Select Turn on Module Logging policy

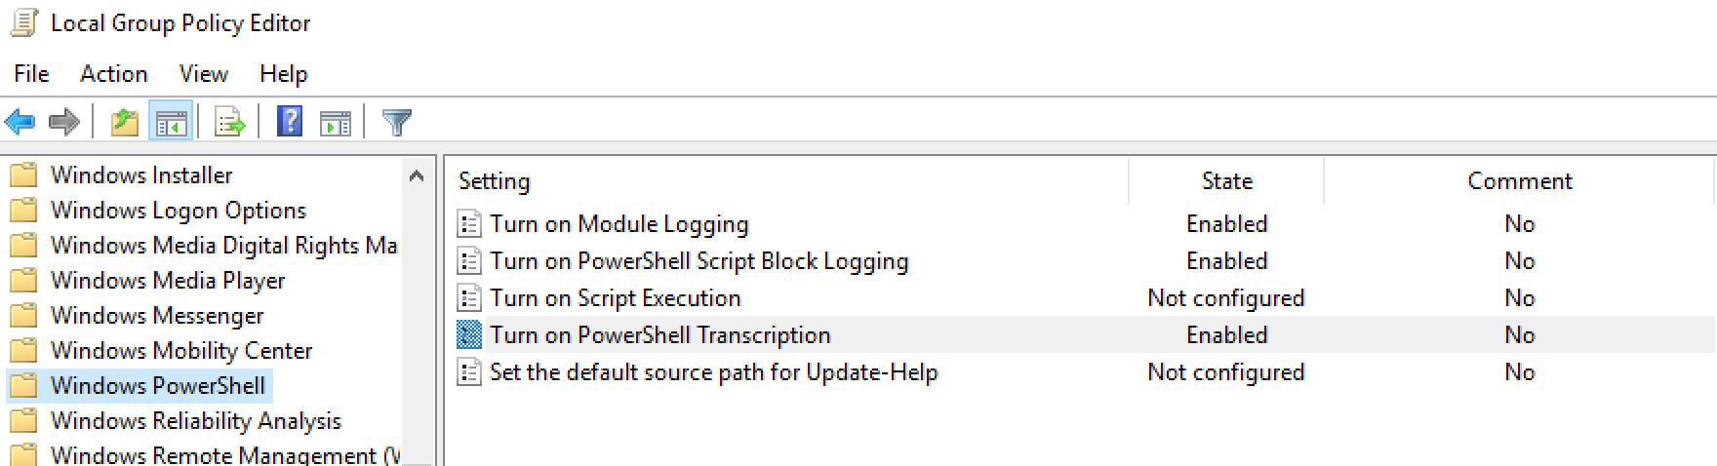[619, 224]
